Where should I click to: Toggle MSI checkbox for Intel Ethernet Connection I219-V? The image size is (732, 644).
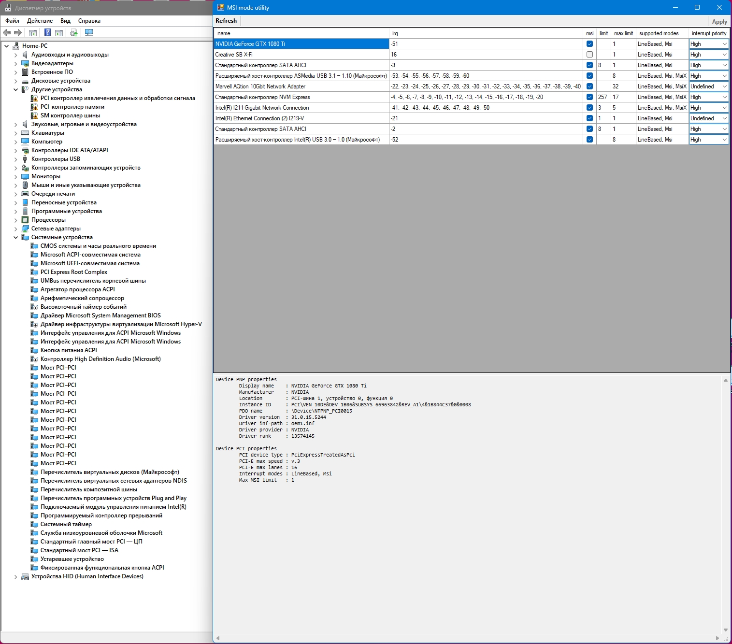tap(589, 118)
